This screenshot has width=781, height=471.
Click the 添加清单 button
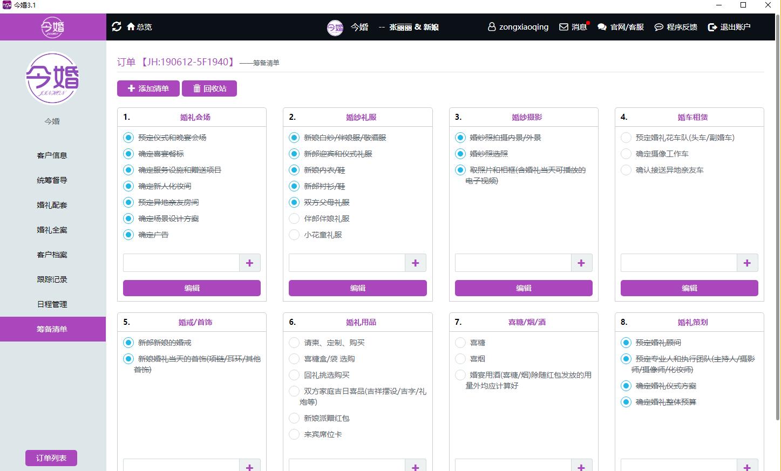[x=148, y=88]
